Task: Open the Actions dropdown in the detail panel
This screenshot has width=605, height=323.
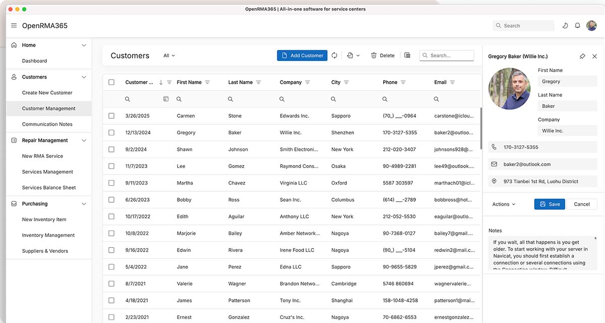Action: coord(503,204)
